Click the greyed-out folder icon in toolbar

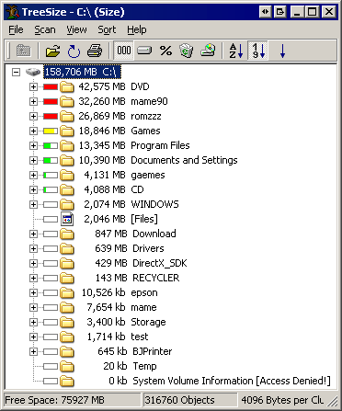coord(24,51)
